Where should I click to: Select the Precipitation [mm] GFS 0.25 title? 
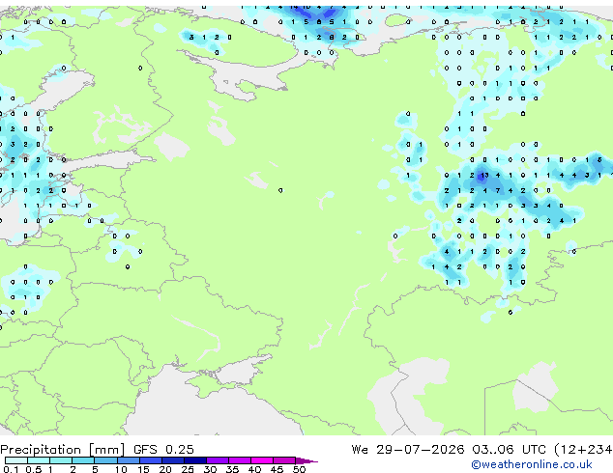click(x=97, y=450)
